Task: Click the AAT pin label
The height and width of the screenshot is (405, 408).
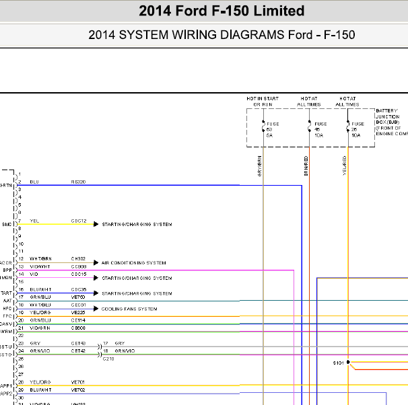Action: 7,301
